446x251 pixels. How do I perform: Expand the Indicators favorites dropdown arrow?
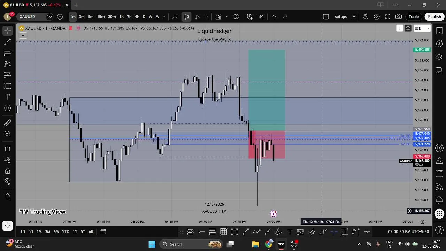tap(227, 17)
